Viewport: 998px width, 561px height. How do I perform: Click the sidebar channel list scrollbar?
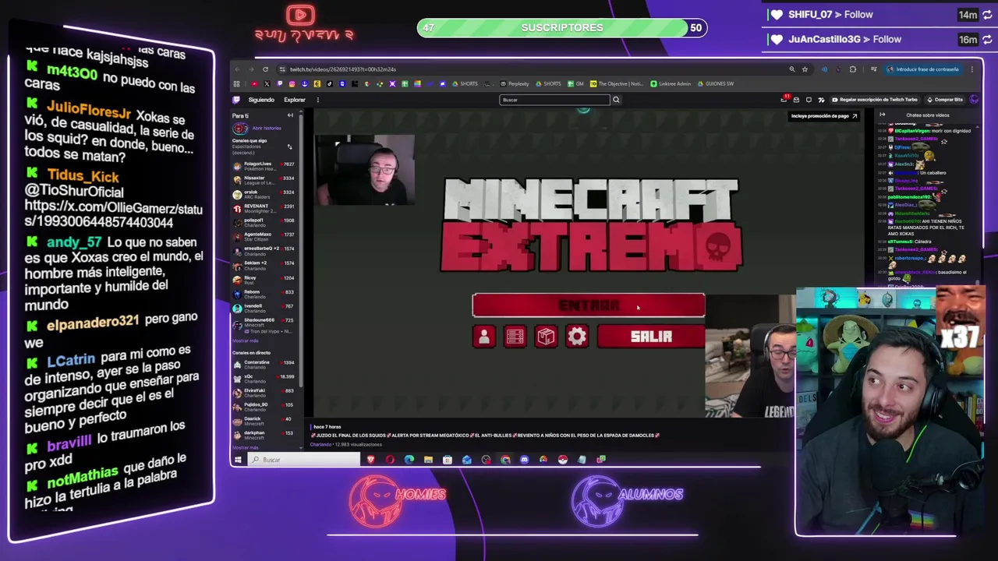pos(301,249)
